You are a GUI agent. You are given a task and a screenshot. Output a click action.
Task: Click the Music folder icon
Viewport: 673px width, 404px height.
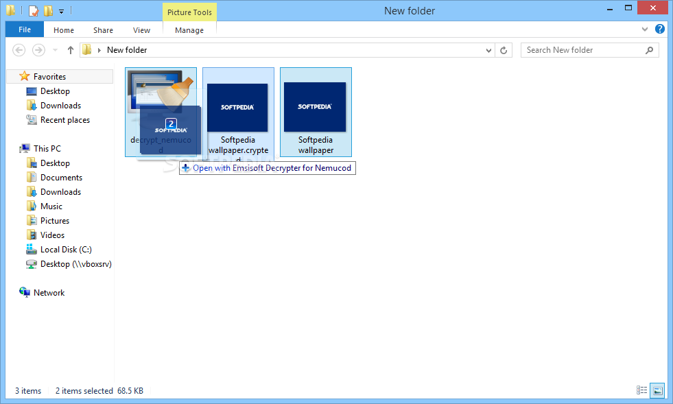[x=32, y=206]
